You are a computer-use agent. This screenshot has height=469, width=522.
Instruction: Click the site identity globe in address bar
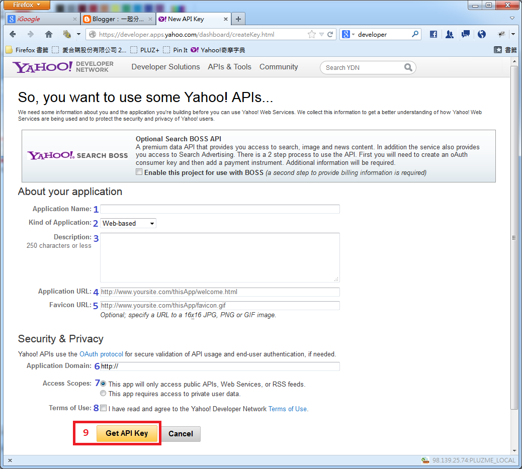(93, 34)
